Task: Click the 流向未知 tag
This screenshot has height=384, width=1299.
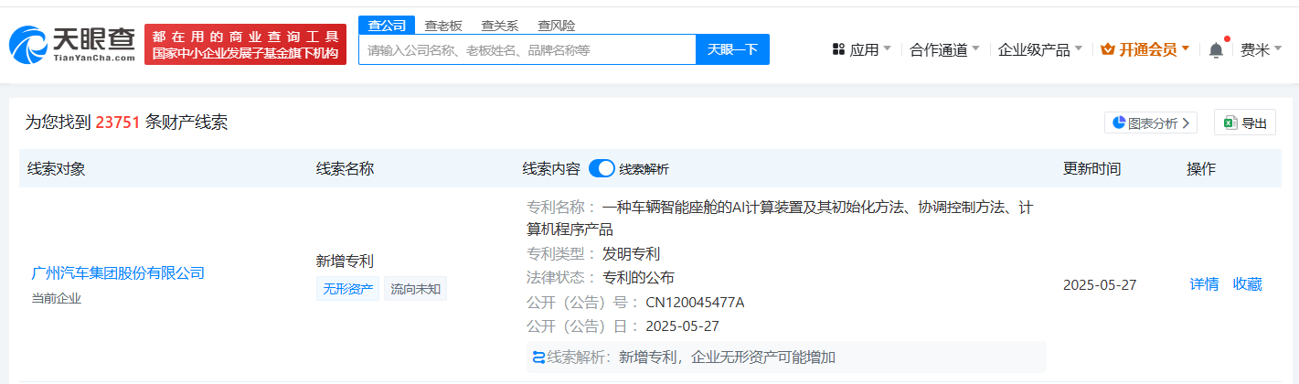Action: [415, 289]
